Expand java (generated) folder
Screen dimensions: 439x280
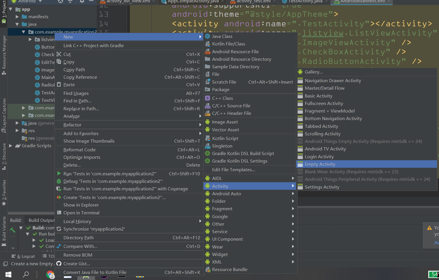[17, 123]
